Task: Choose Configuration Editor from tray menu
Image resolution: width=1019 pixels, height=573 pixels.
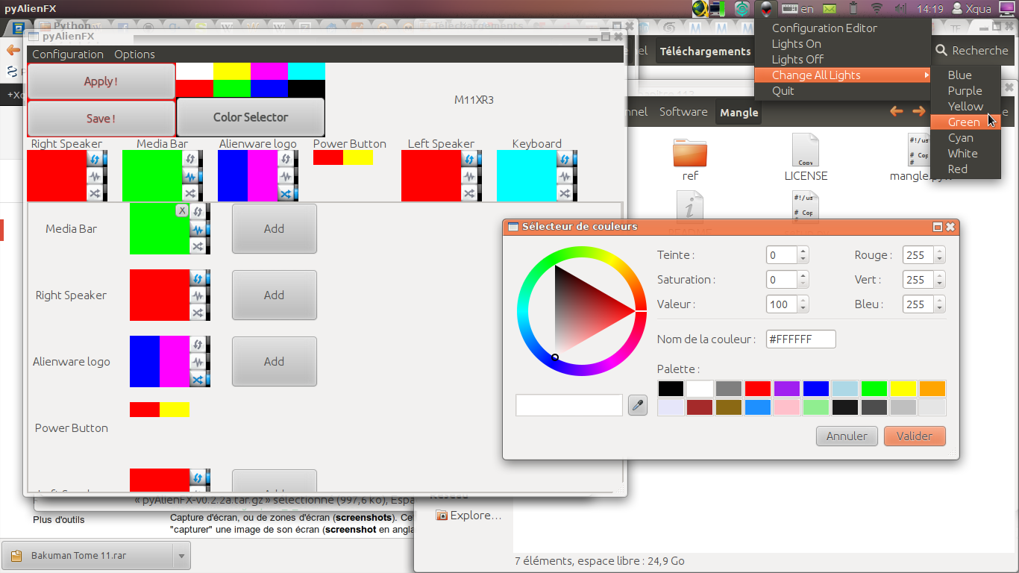Action: (843, 28)
